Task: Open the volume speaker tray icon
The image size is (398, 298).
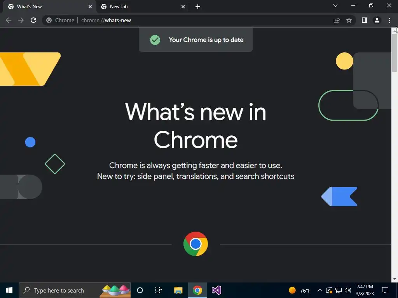Action: tap(348, 290)
